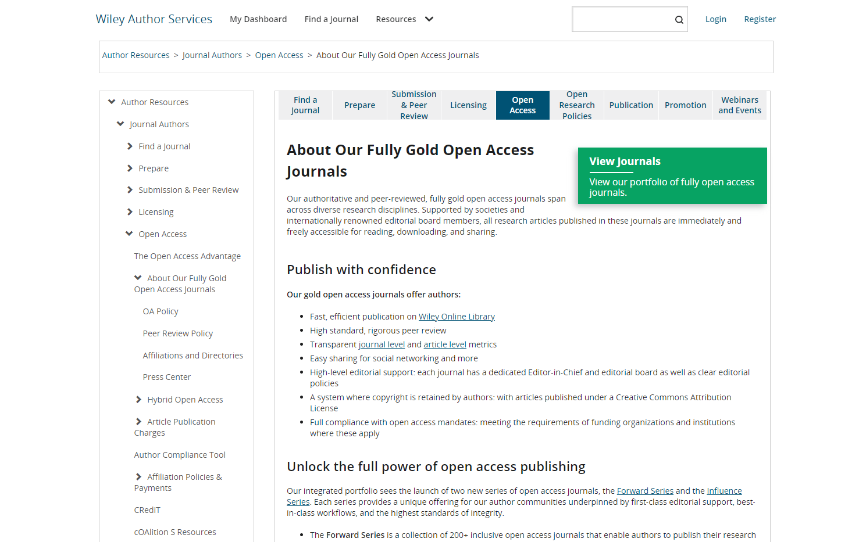Open Submission & Peer Review tab

[414, 105]
